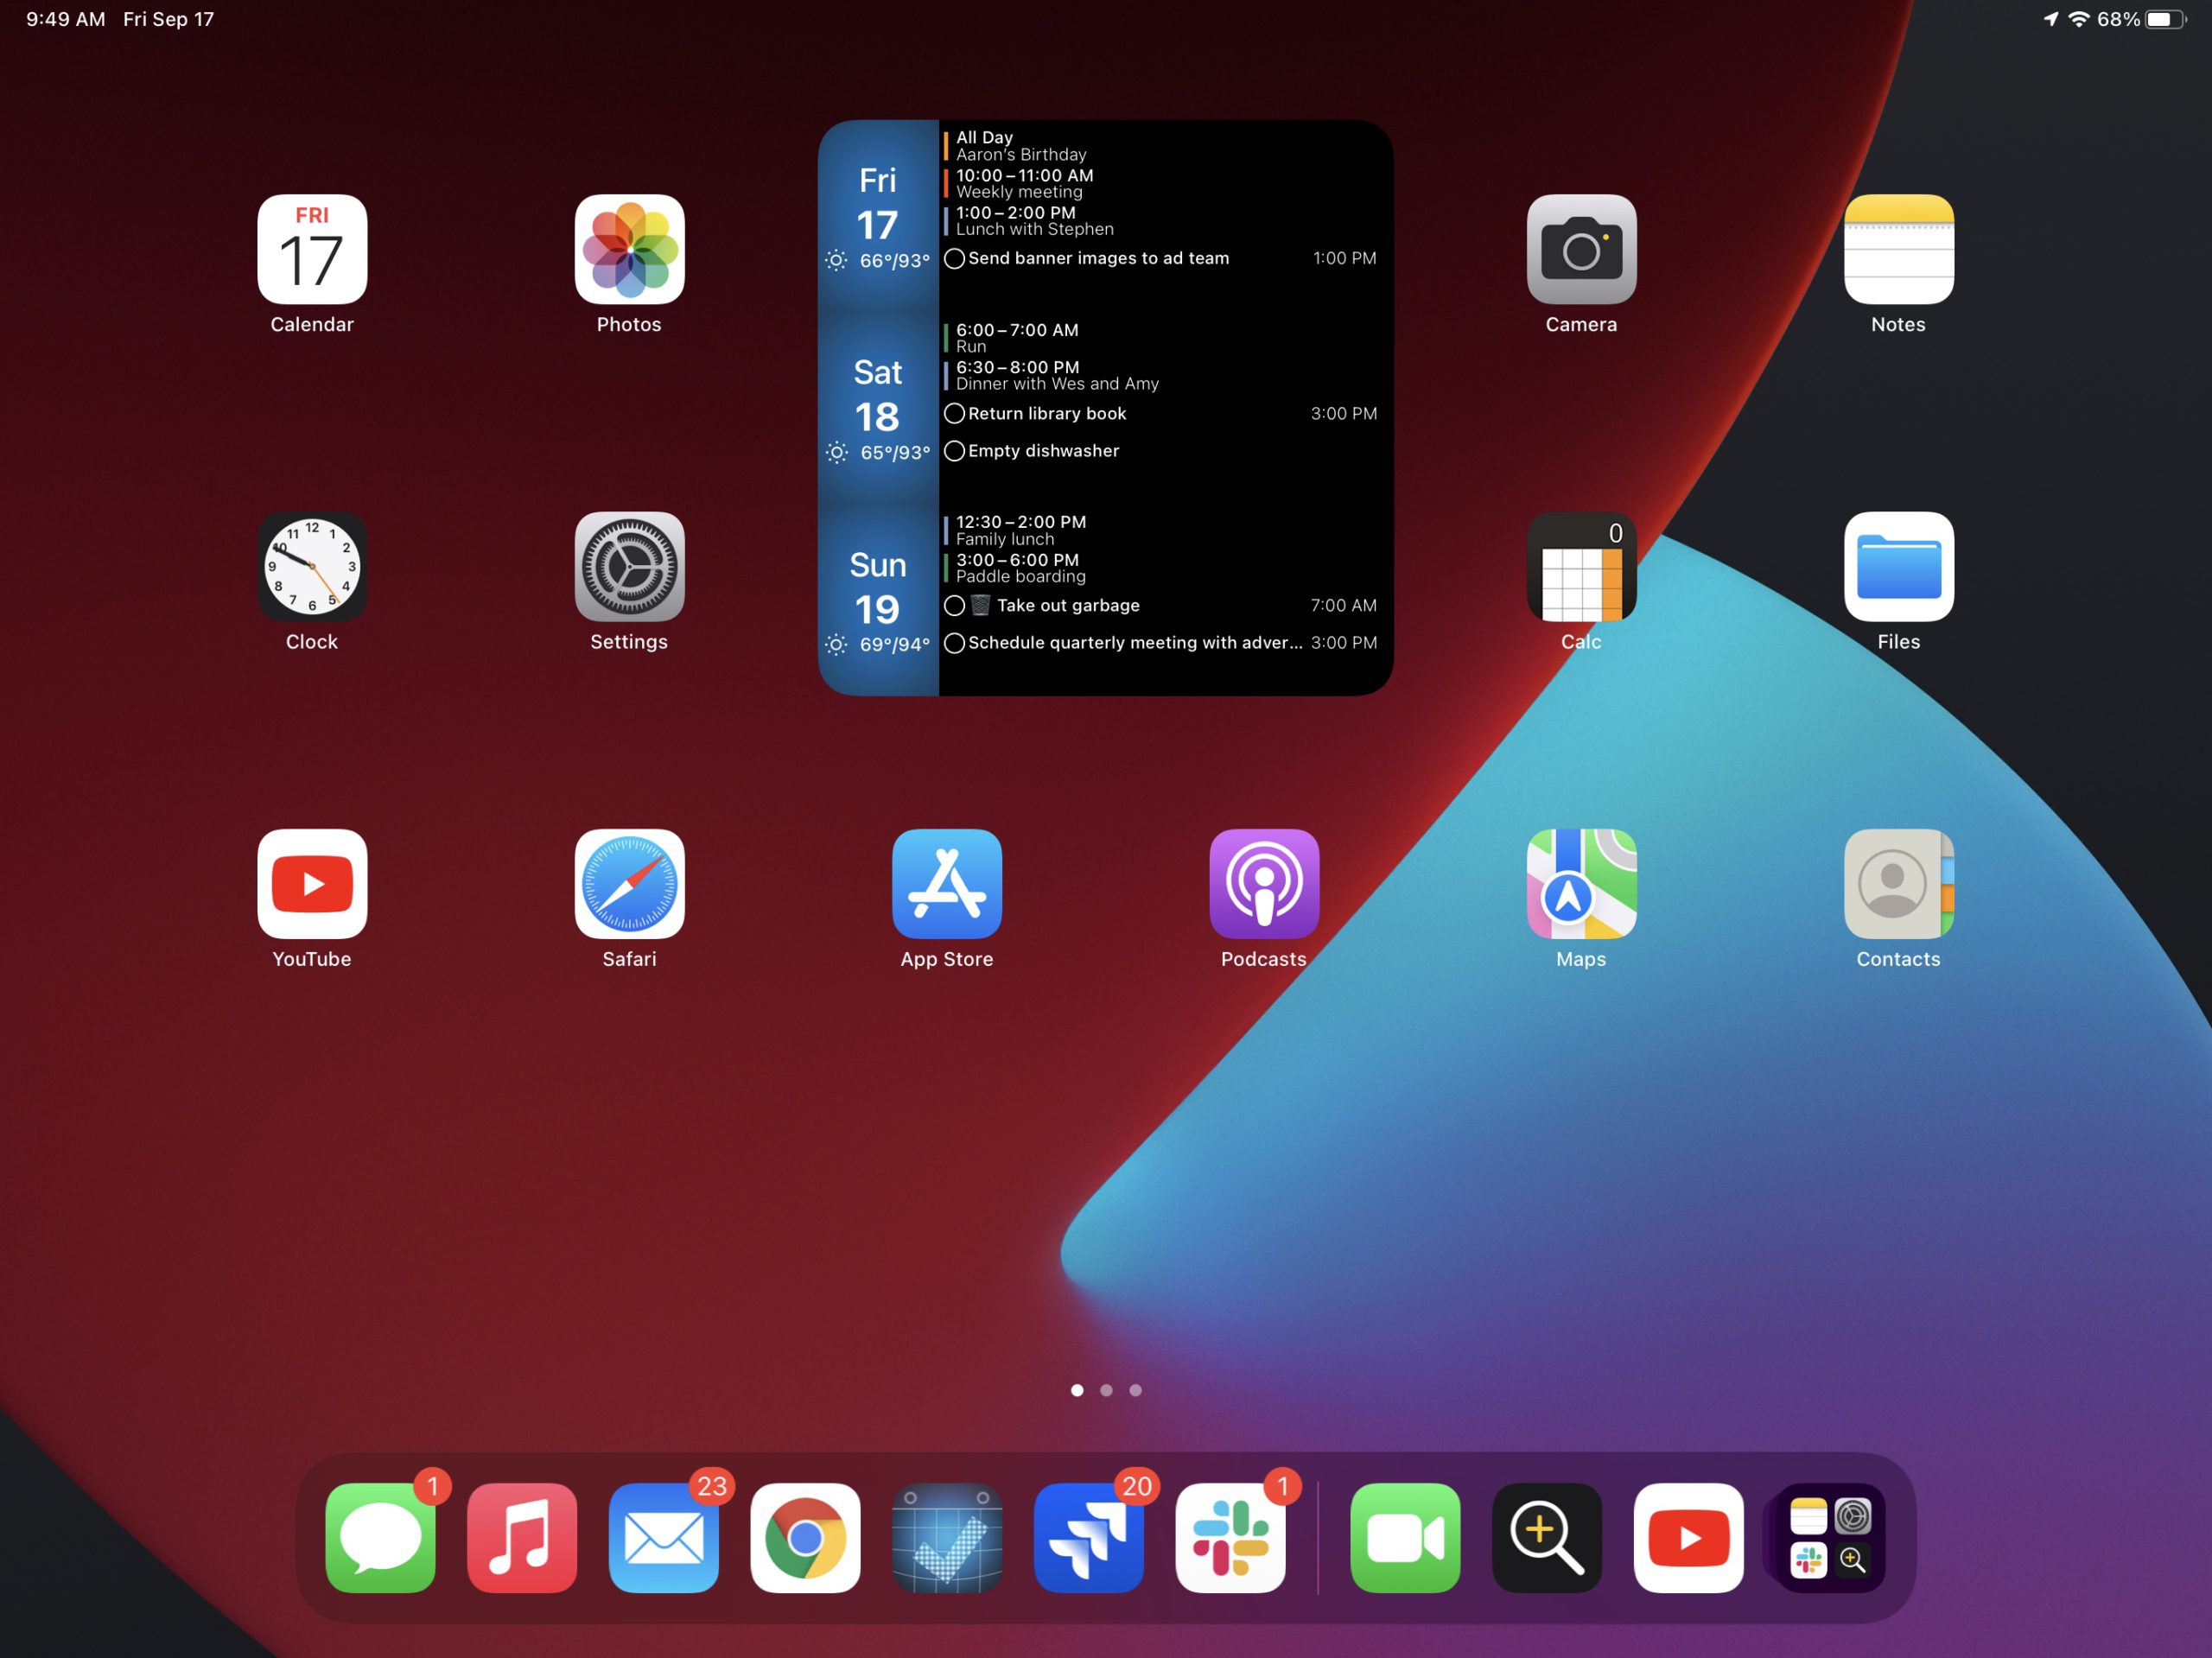
Task: Check off 'Return library book' reminder
Action: pos(954,414)
